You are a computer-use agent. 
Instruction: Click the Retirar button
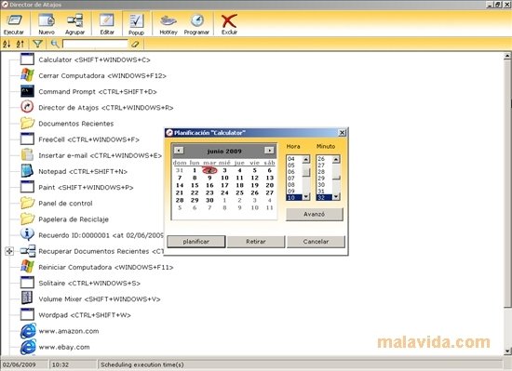(256, 242)
